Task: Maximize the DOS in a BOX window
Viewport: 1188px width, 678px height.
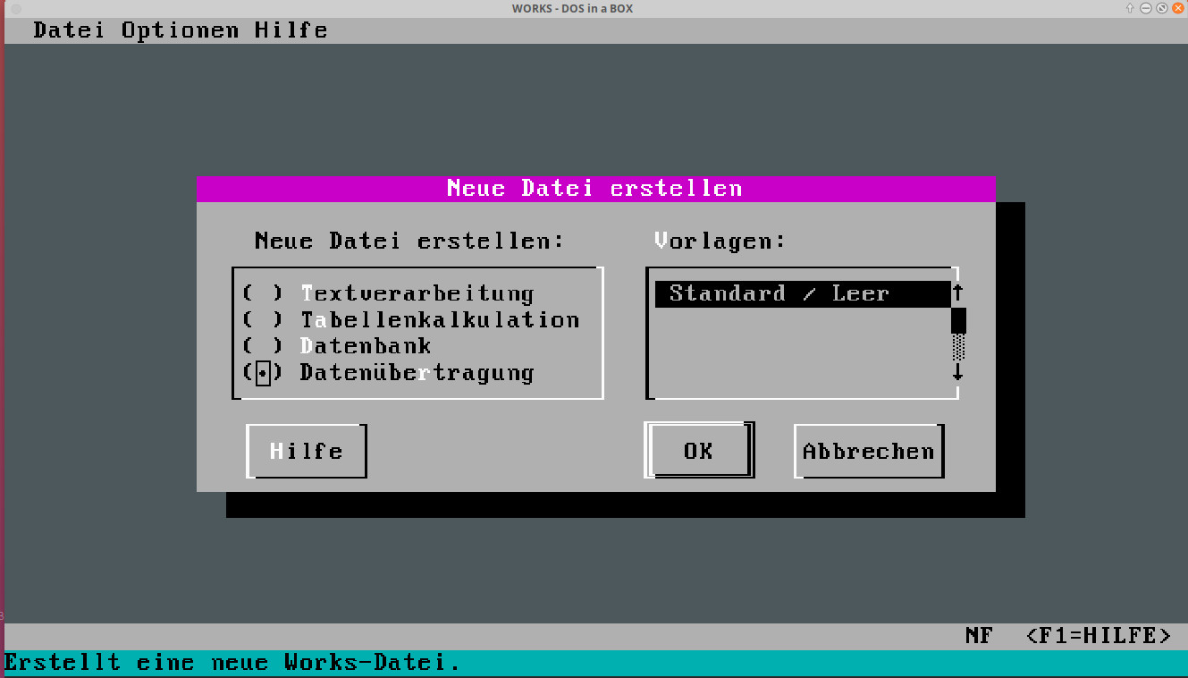Action: coord(1161,8)
